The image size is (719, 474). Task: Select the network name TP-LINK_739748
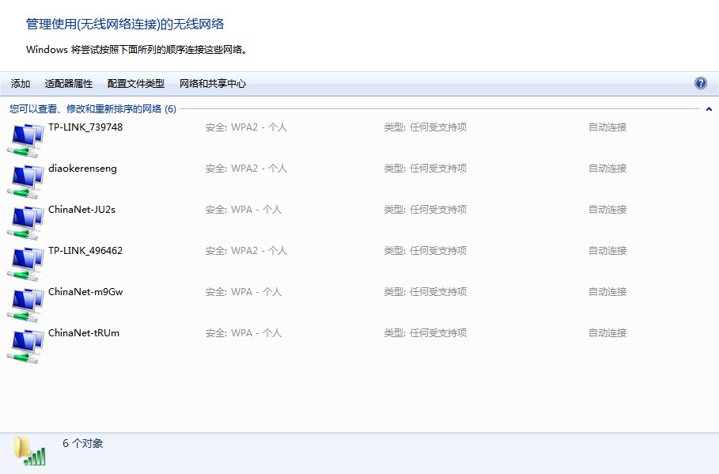[85, 127]
